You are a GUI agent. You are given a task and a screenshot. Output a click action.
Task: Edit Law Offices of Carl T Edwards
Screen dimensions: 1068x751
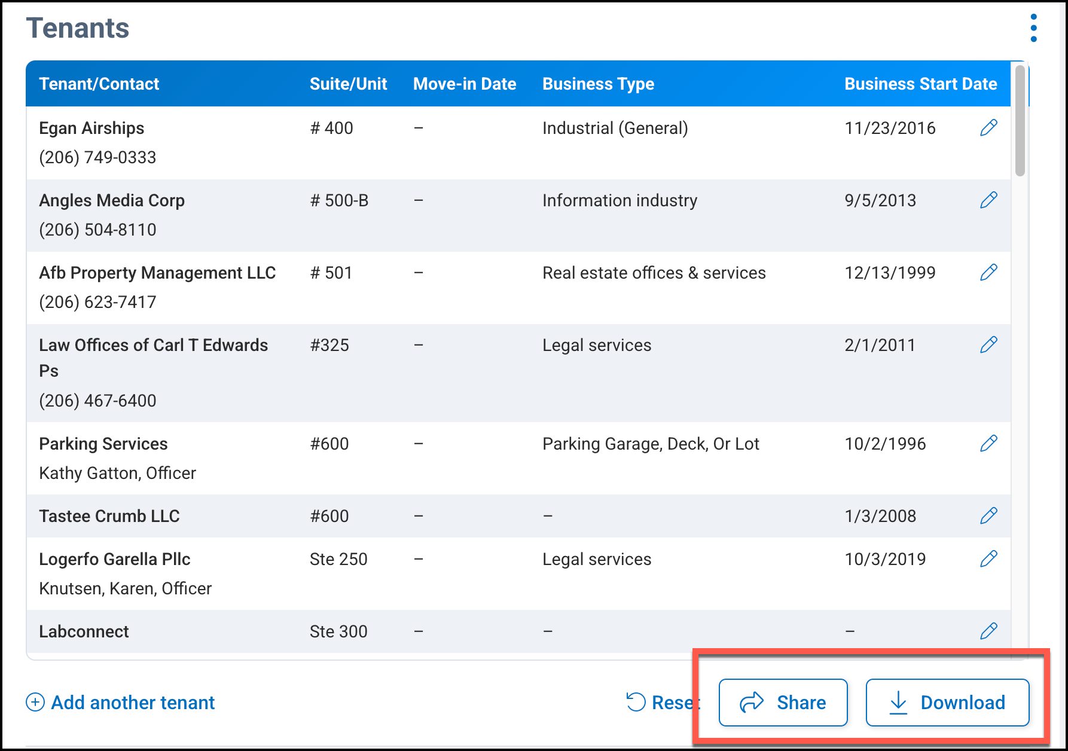coord(988,344)
